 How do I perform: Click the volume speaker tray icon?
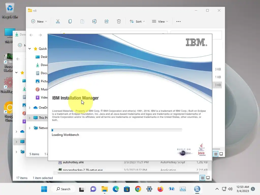point(230,189)
